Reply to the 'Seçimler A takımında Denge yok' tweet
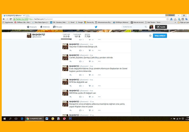The width and height of the screenshot is (189, 132). (71, 50)
